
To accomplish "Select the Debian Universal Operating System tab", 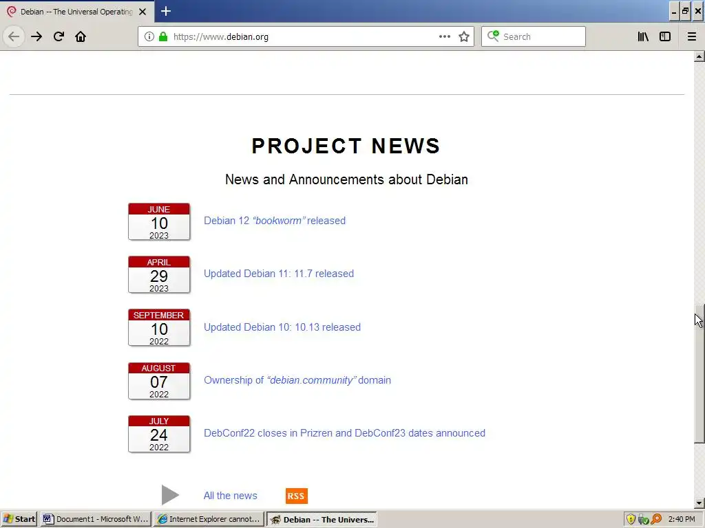I will (x=76, y=12).
